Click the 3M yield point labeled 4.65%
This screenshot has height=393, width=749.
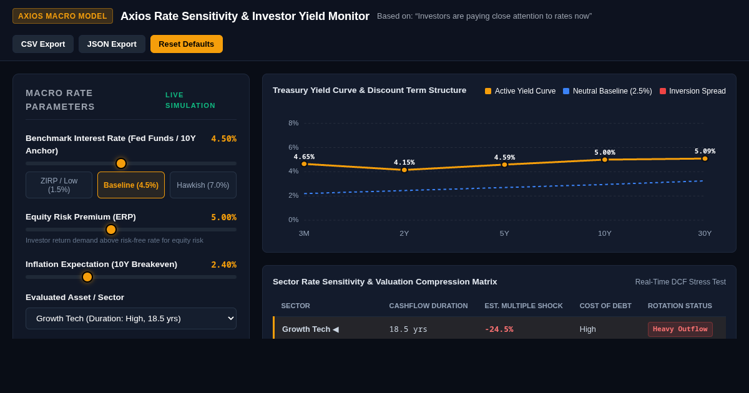304,164
